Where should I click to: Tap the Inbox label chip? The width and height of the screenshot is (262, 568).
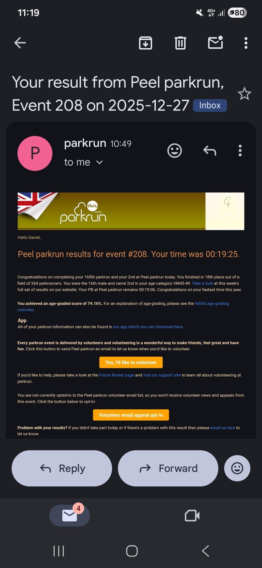[210, 105]
